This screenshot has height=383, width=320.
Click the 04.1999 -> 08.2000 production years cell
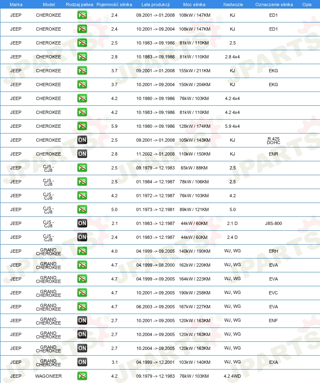155,265
